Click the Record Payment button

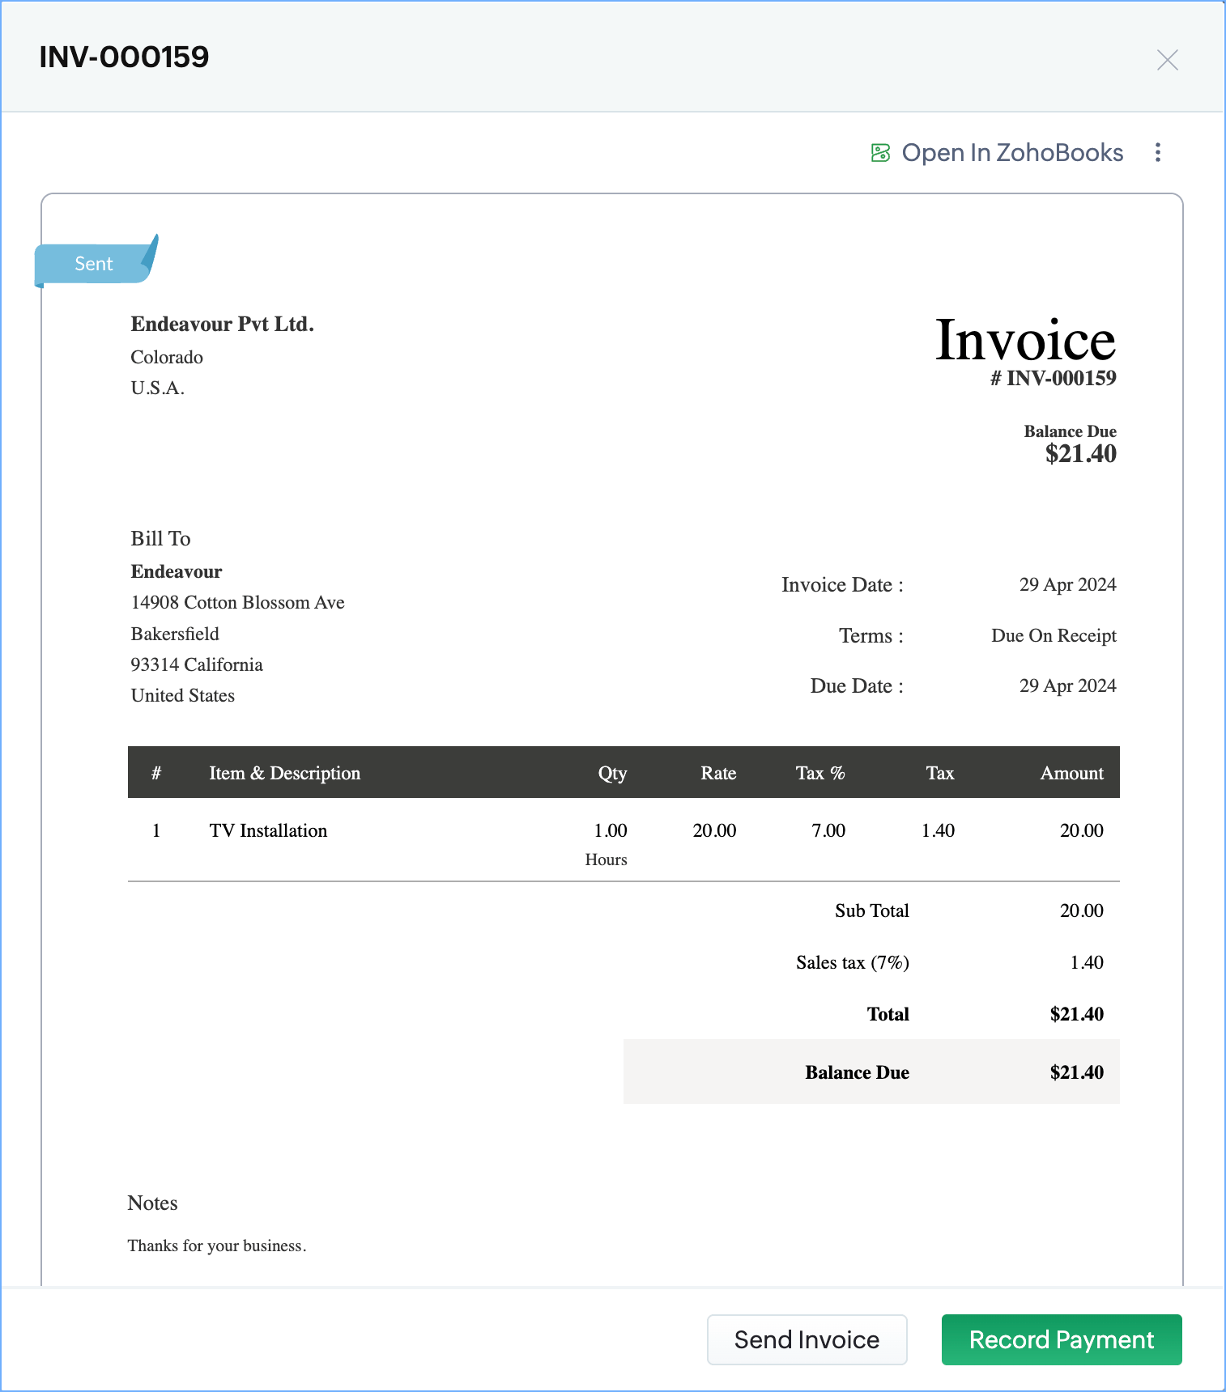click(x=1062, y=1339)
